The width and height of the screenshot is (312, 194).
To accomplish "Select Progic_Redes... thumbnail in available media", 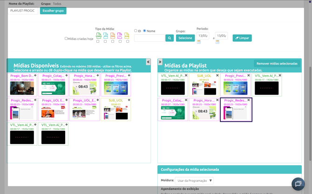I will tap(22, 113).
